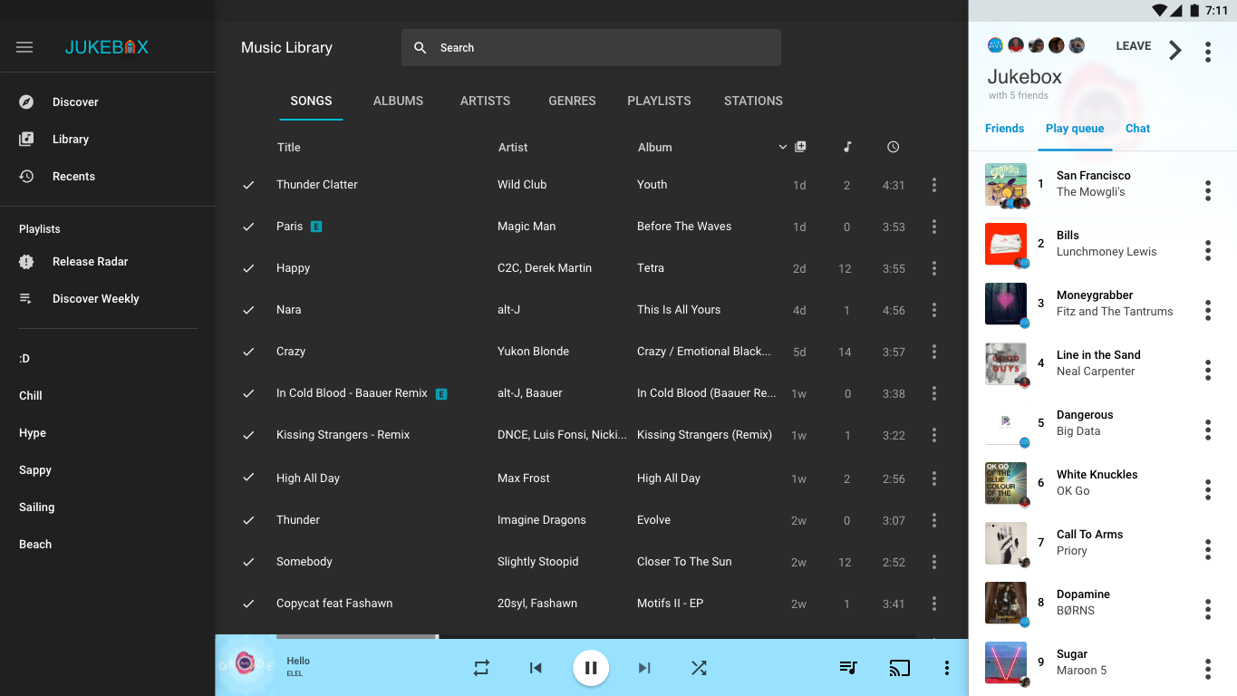
Task: Click the cast to device icon
Action: pyautogui.click(x=899, y=668)
